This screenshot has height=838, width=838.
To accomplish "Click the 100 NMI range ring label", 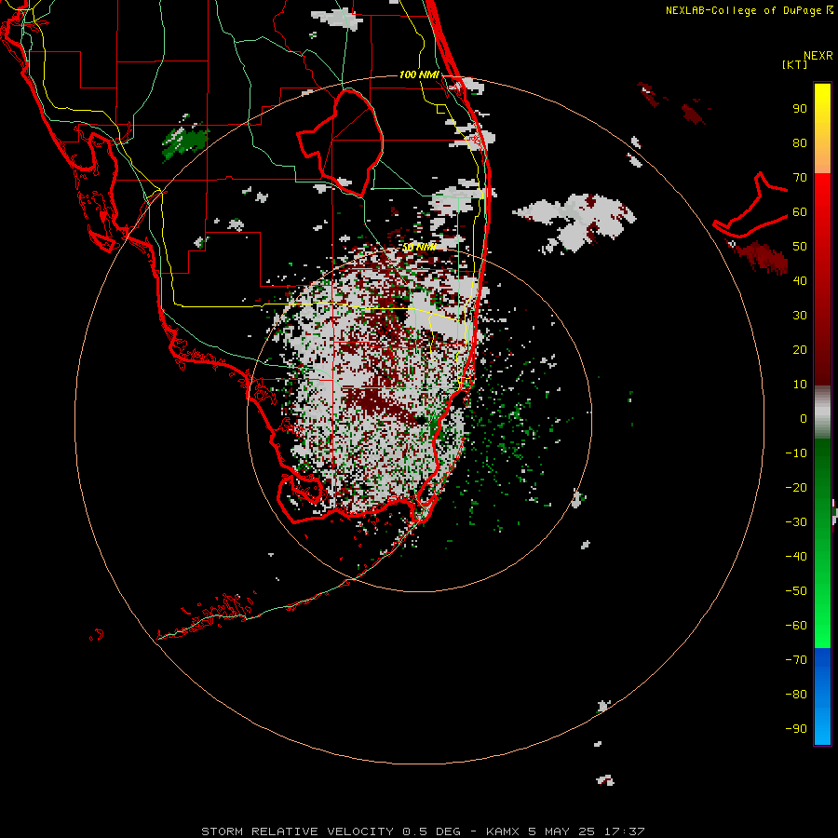I will (419, 74).
